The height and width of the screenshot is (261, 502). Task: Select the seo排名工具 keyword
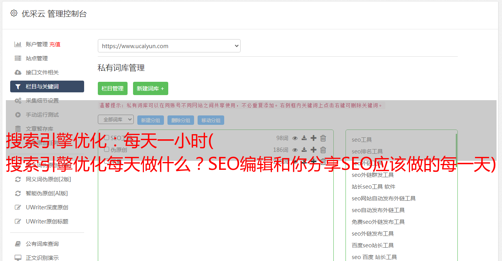(367, 151)
